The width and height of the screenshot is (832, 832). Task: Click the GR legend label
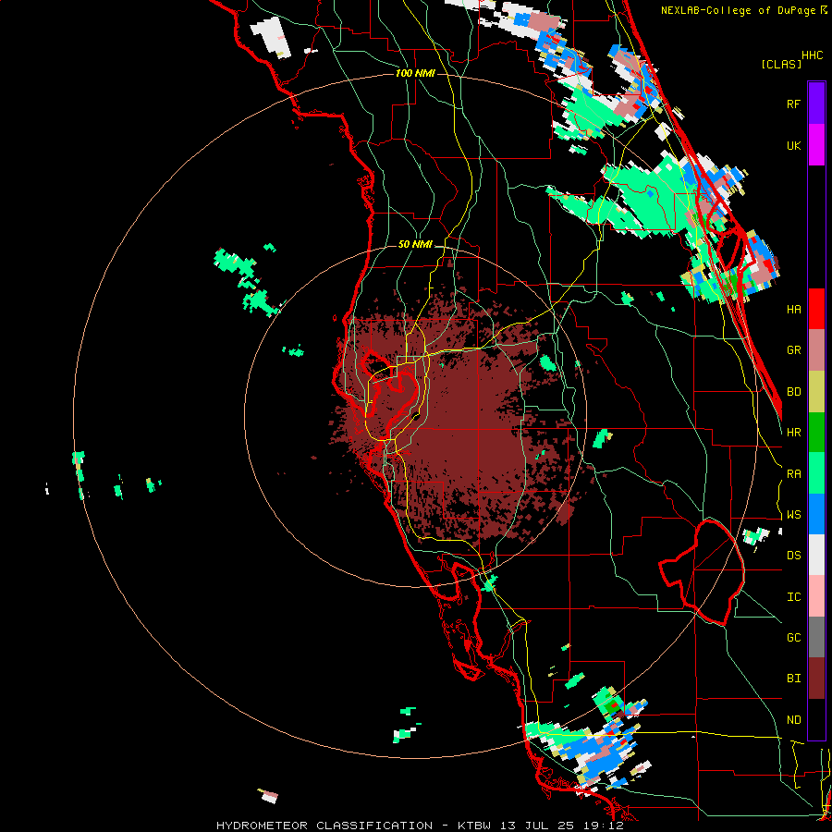tap(793, 350)
